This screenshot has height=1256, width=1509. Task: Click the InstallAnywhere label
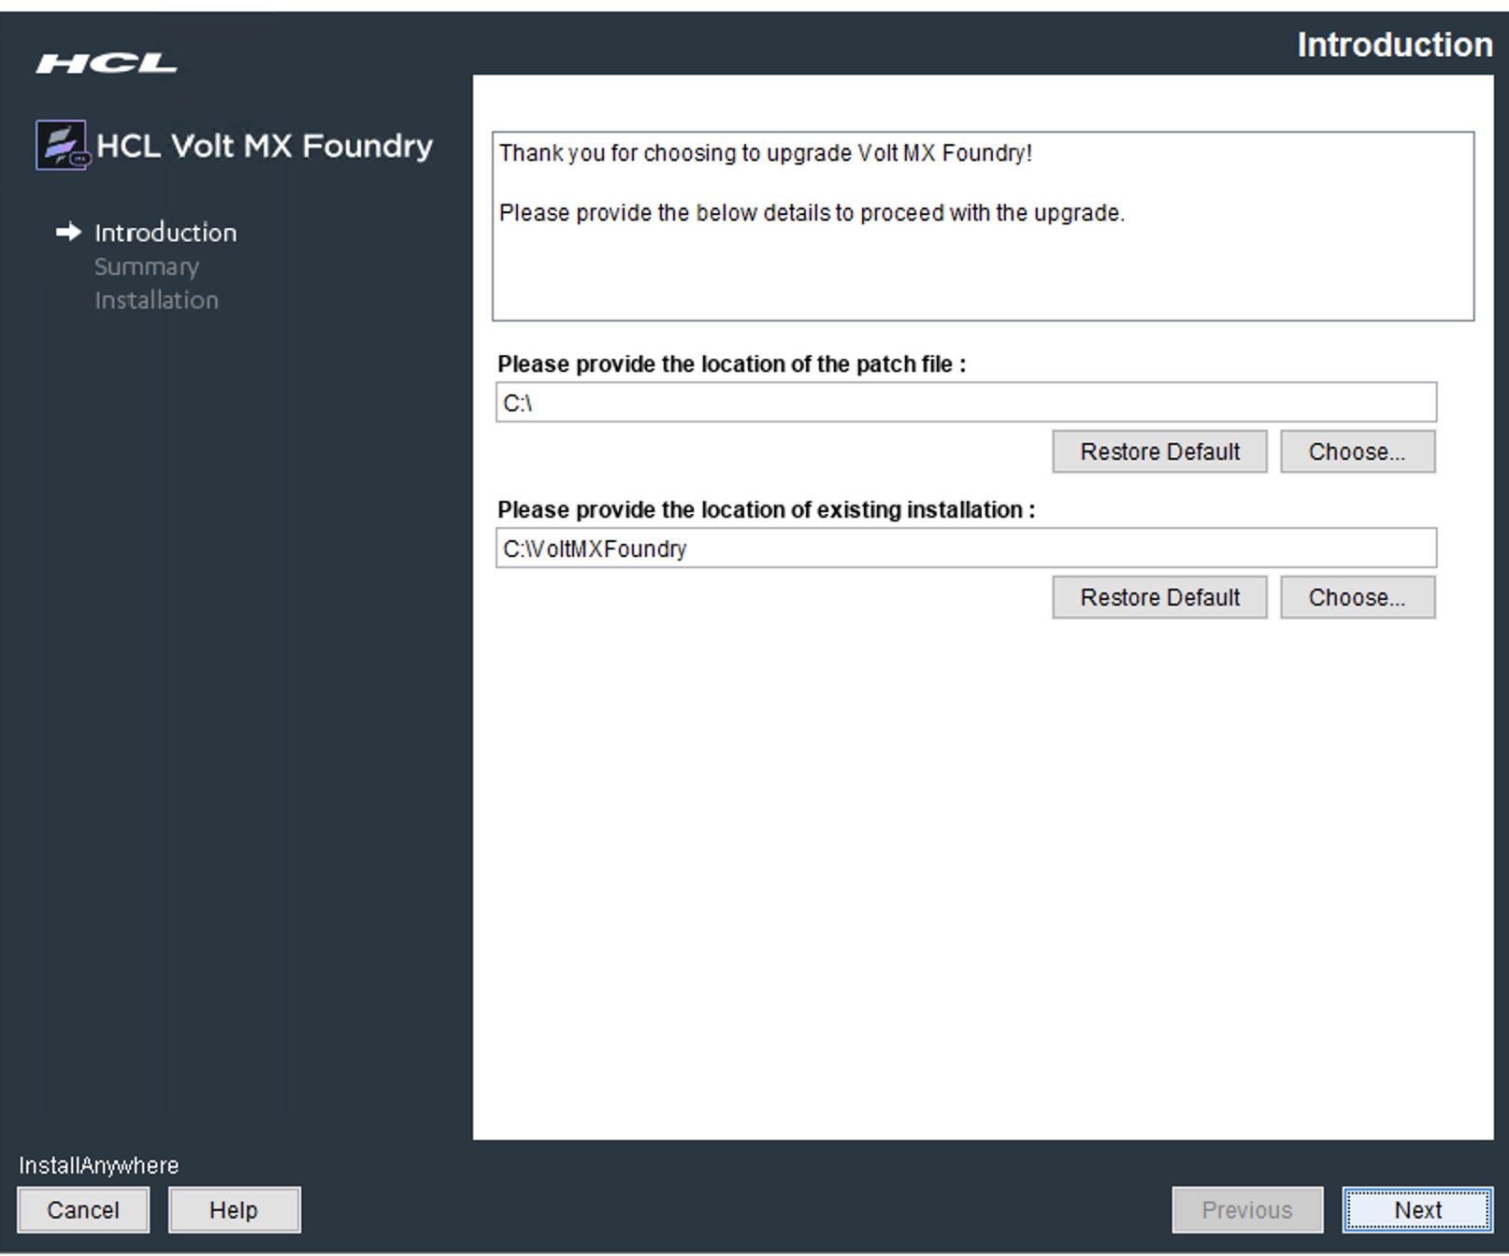point(99,1165)
